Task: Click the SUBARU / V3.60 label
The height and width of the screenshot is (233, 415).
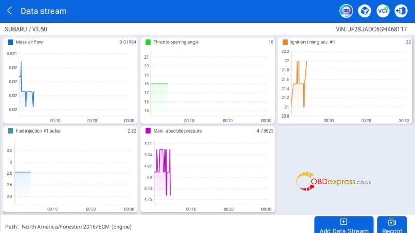Action: pyautogui.click(x=26, y=30)
